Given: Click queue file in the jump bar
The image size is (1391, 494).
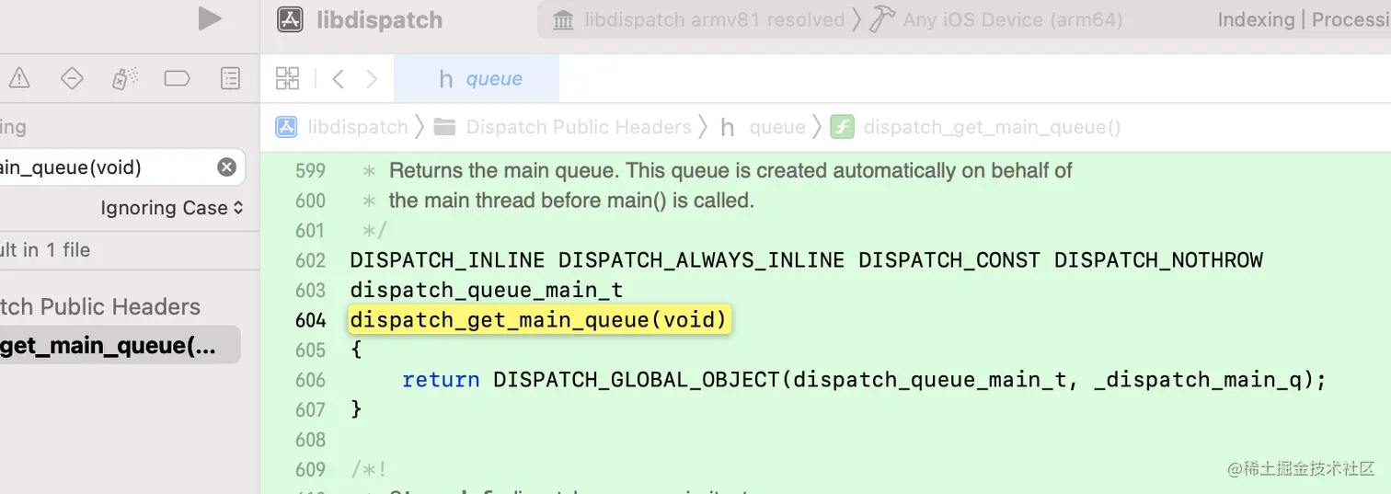Looking at the screenshot, I should pos(776,127).
